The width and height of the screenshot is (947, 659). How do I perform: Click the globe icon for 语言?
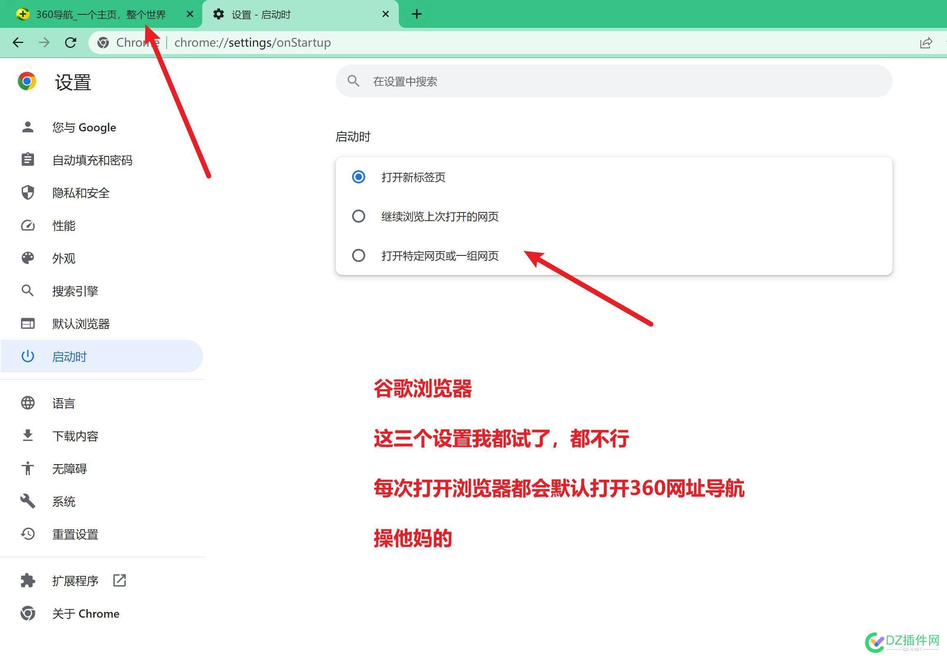27,403
